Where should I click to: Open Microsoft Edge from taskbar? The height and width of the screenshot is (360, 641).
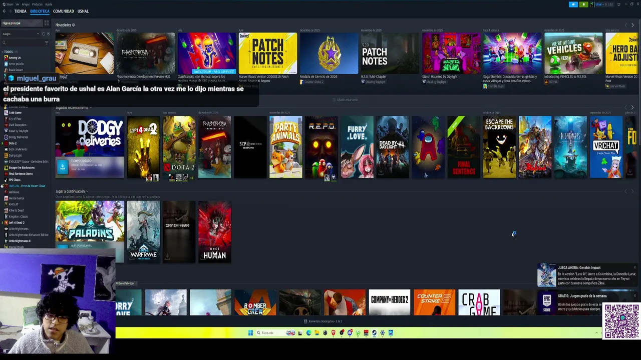[x=308, y=333]
